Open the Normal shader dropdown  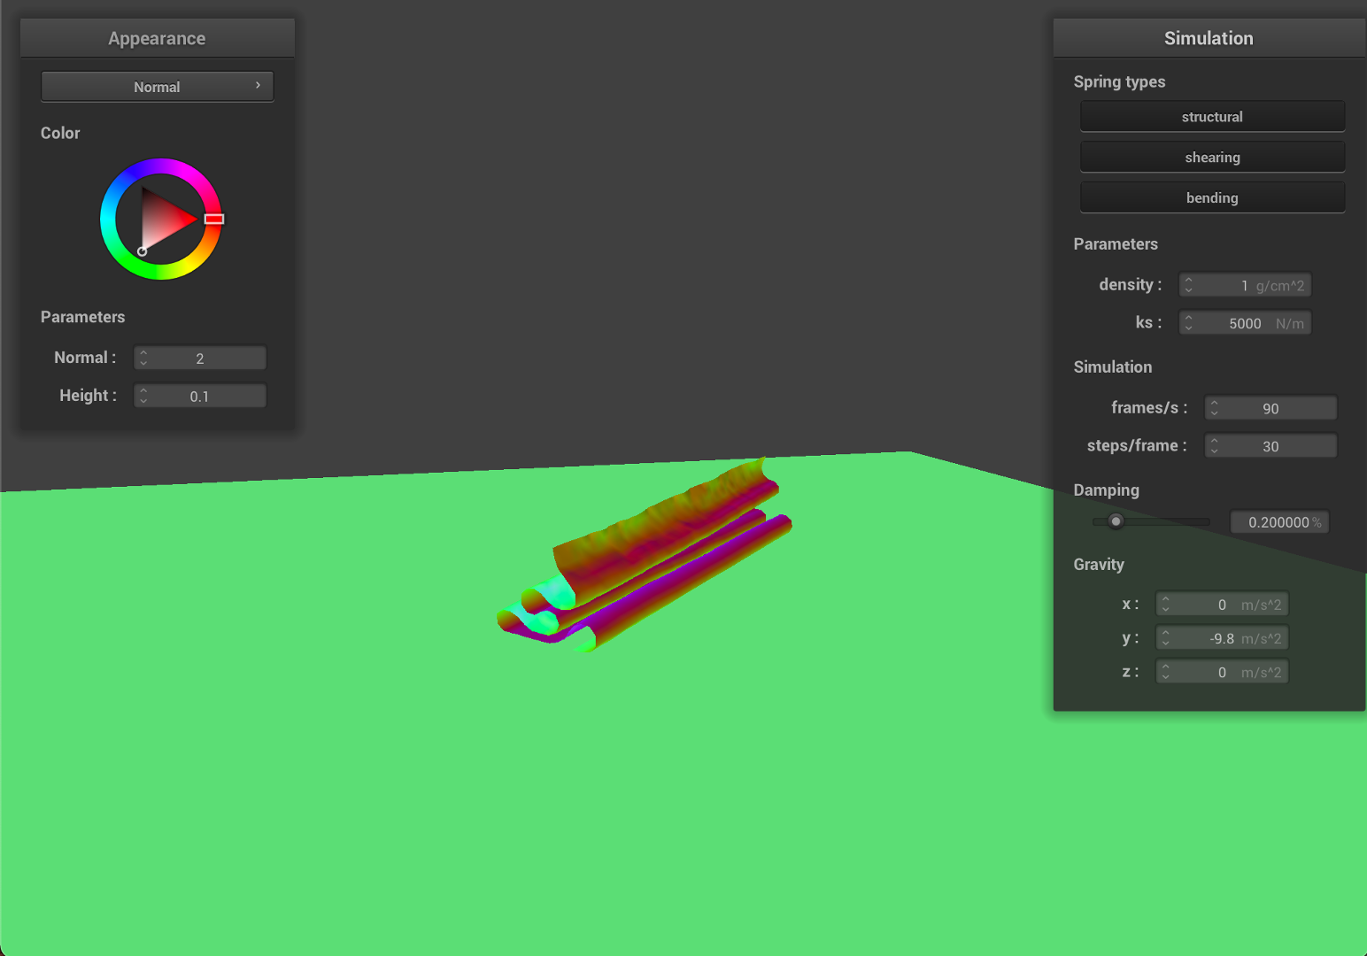pyautogui.click(x=157, y=87)
